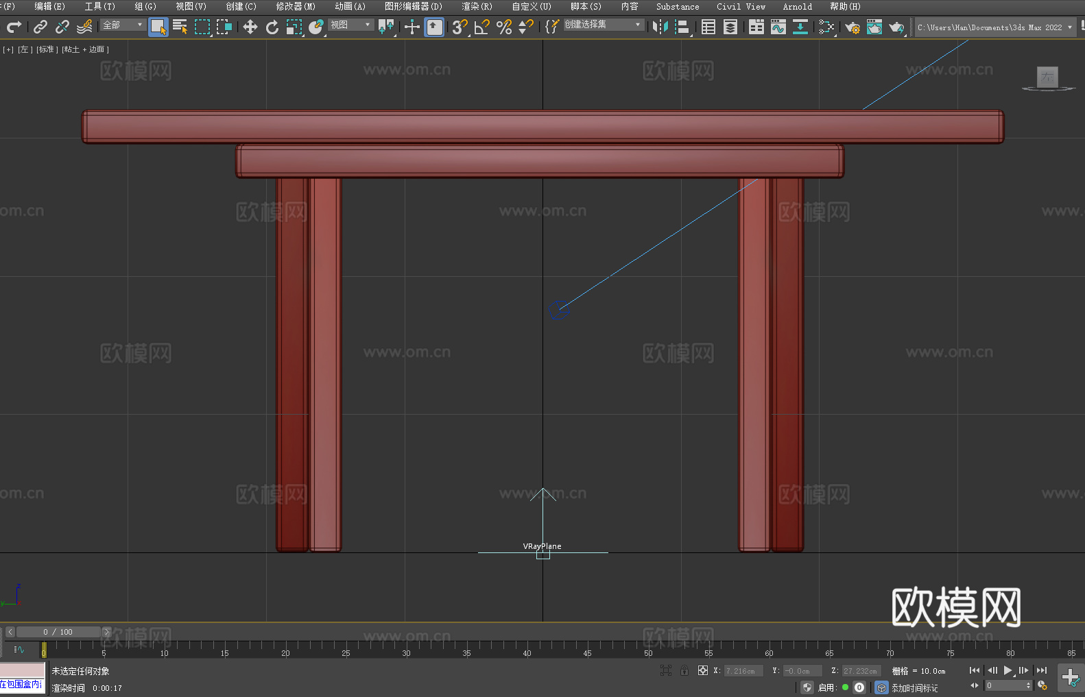Click the time slider left arrow

(10, 632)
